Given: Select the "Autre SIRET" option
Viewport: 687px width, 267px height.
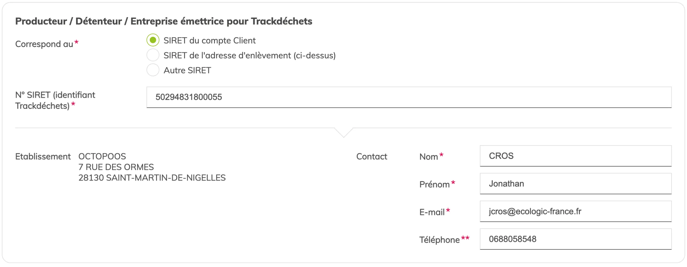Looking at the screenshot, I should point(153,70).
